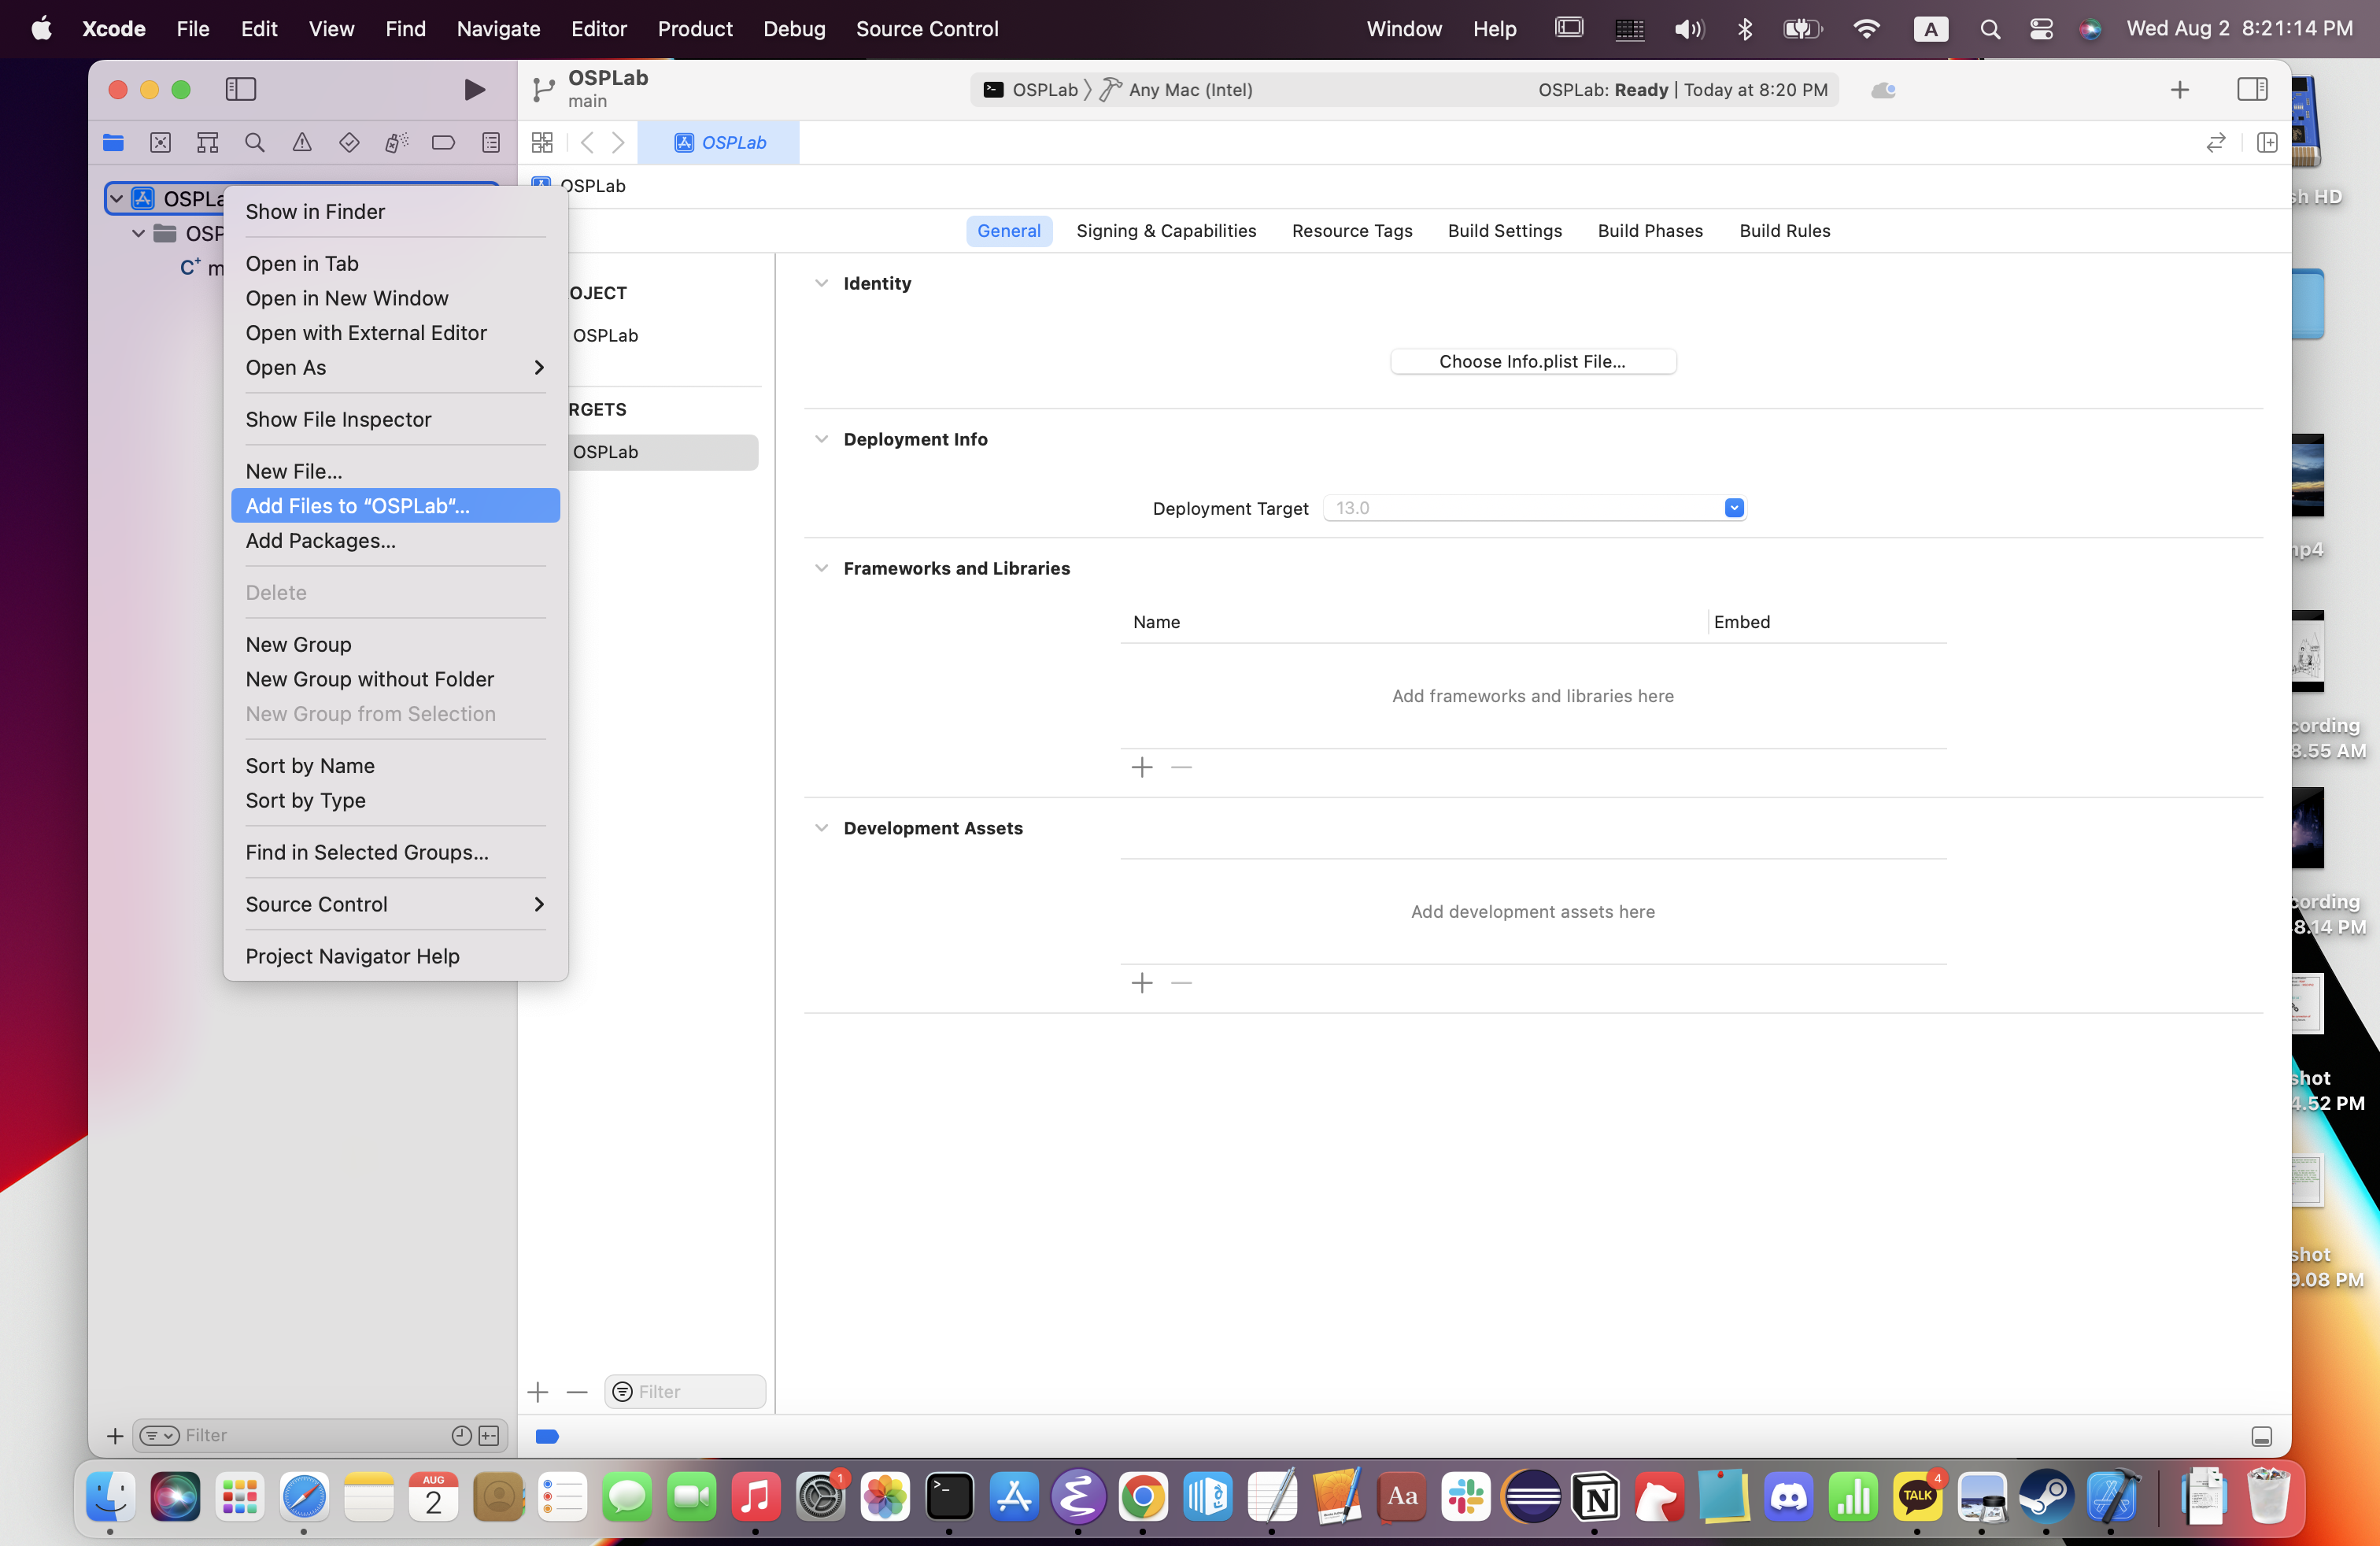Screen dimensions: 2380x1546
Task: Open the Product menu in menu bar
Action: coord(695,29)
